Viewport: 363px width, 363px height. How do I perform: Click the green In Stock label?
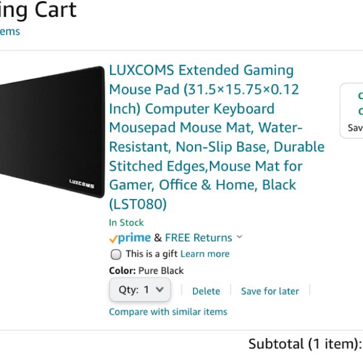(x=126, y=223)
